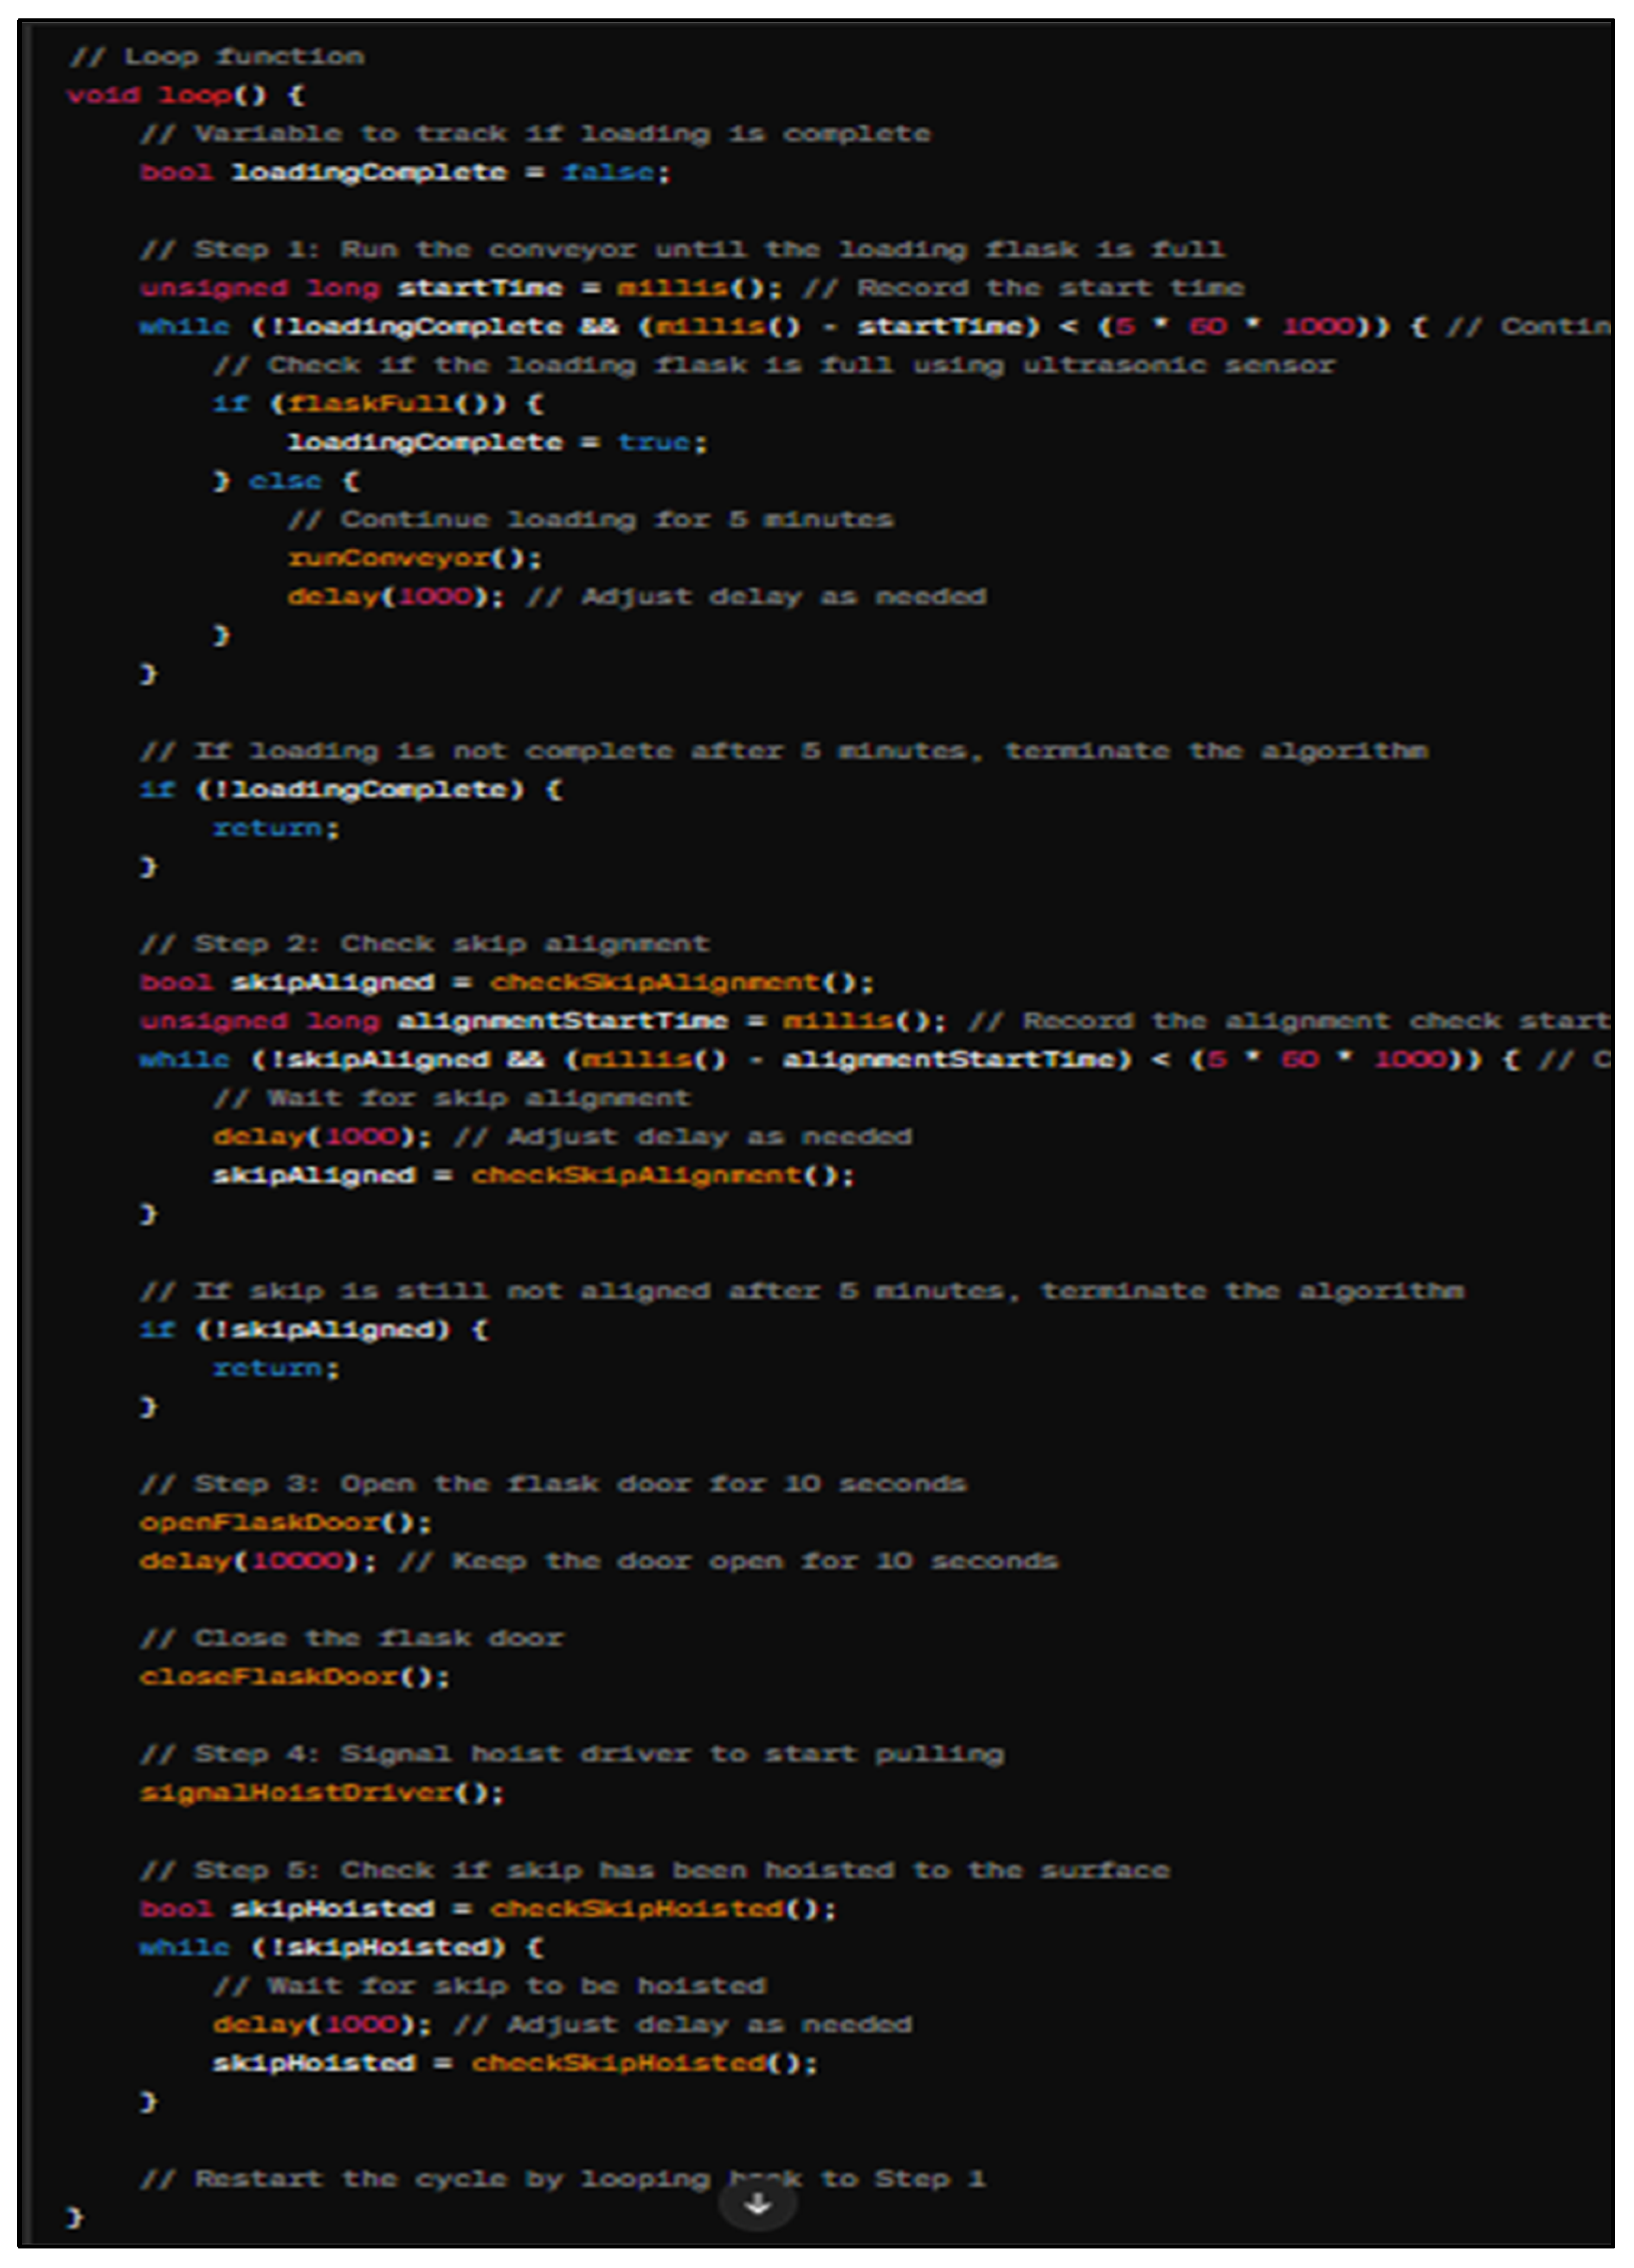Place cursor on 'bool loadingComplete = false' line
This screenshot has width=1634, height=2268.
click(x=404, y=172)
